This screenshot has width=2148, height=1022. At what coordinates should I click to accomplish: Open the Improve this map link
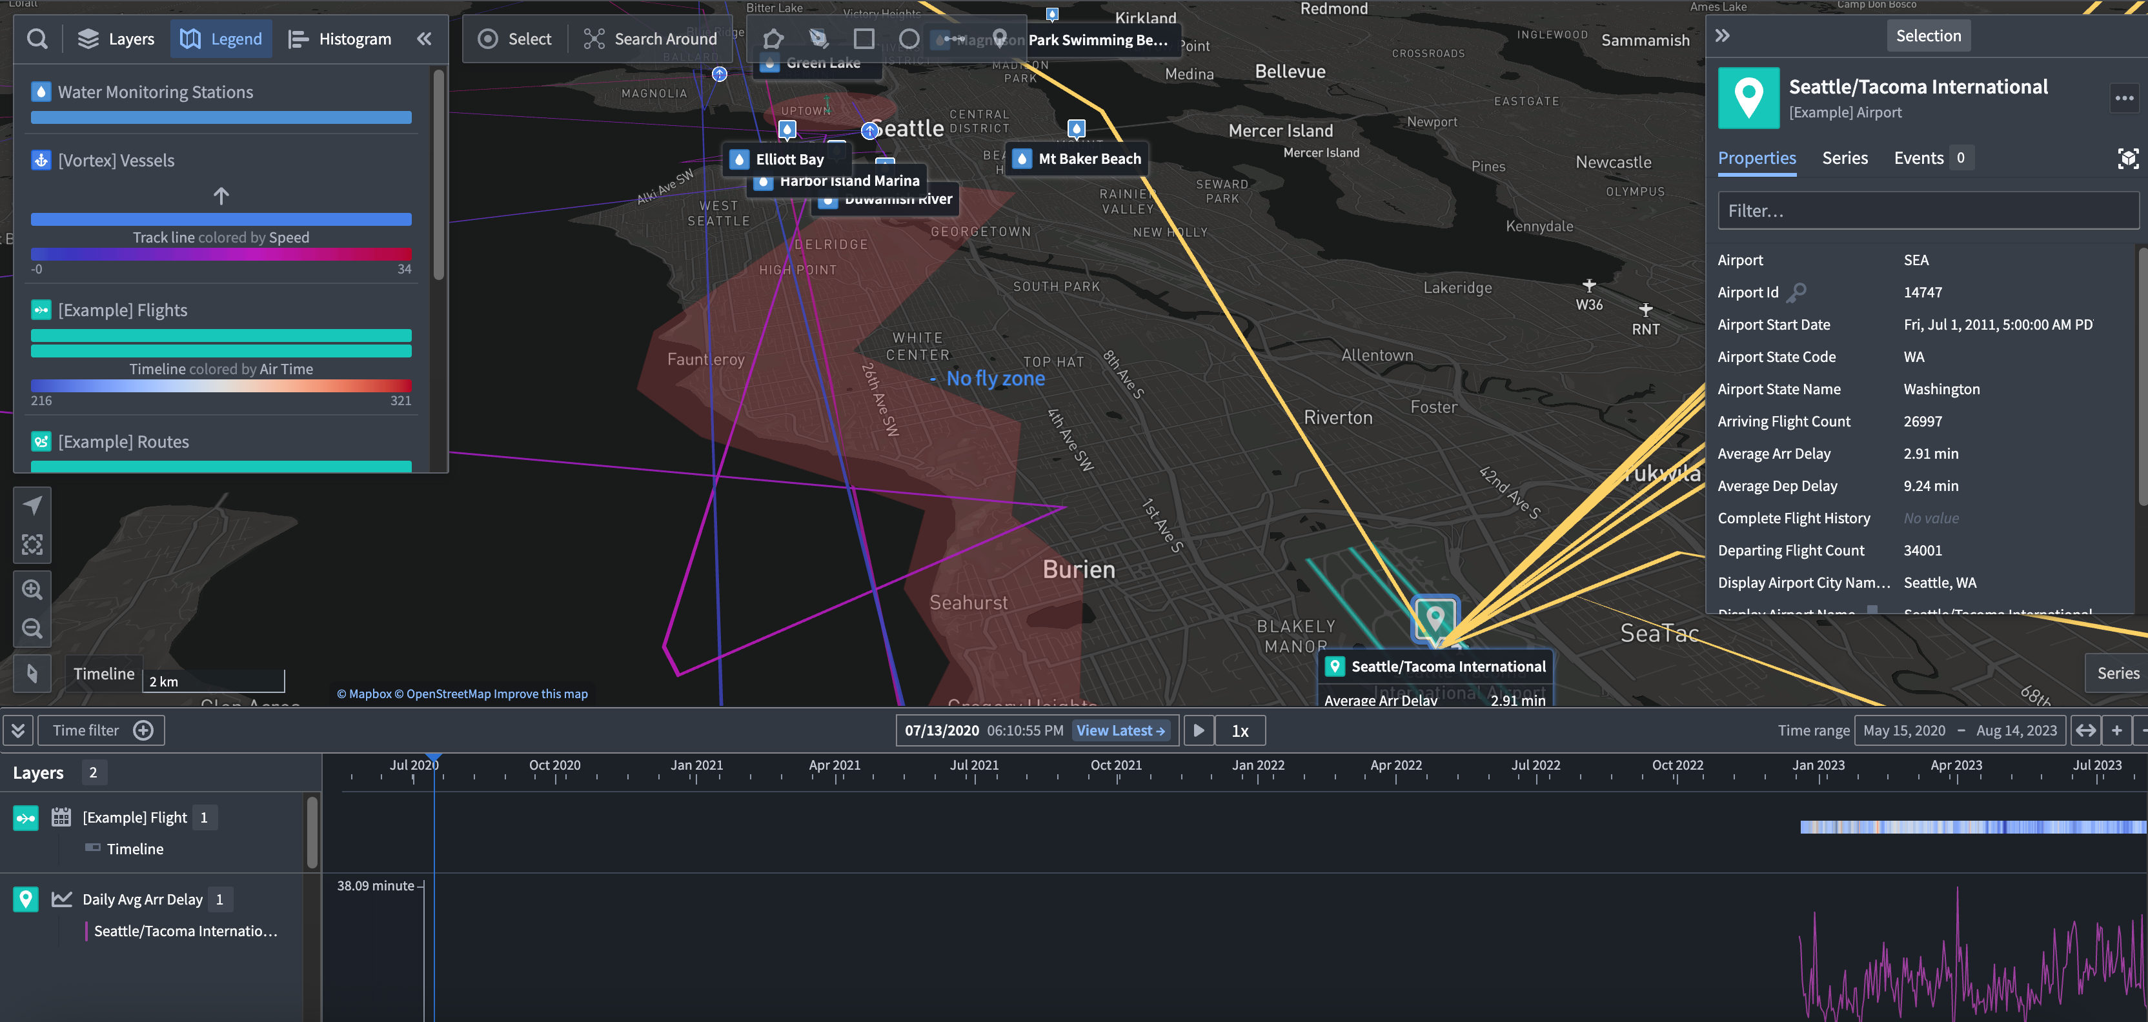(540, 694)
